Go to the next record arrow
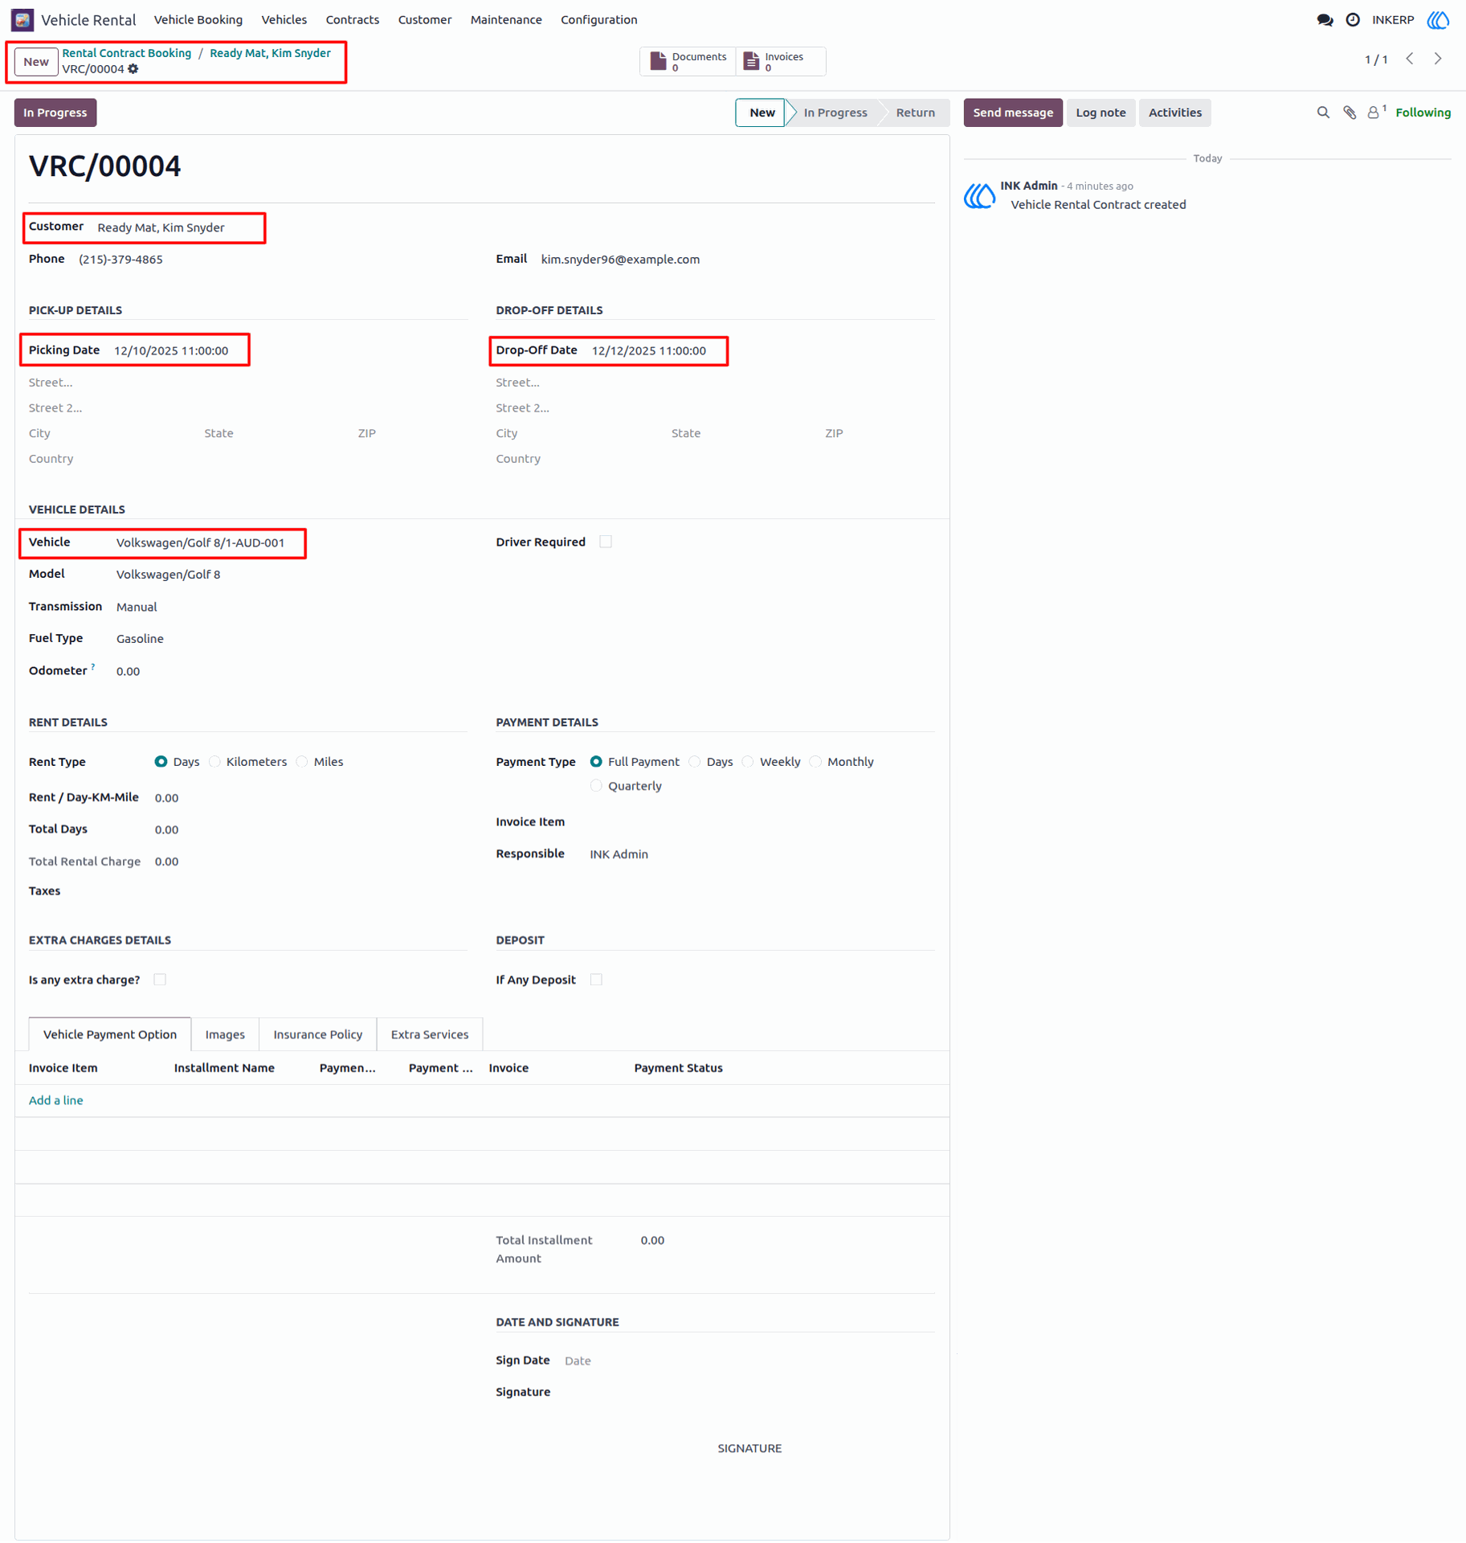1466x1543 pixels. [x=1438, y=59]
